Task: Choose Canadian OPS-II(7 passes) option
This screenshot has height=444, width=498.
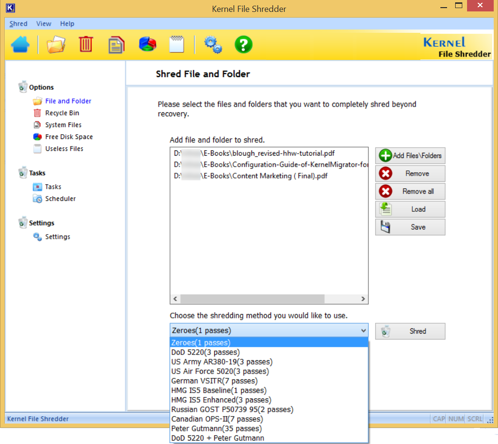Action: tap(269, 419)
